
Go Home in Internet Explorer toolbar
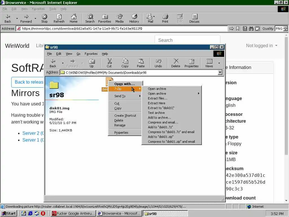(74, 18)
